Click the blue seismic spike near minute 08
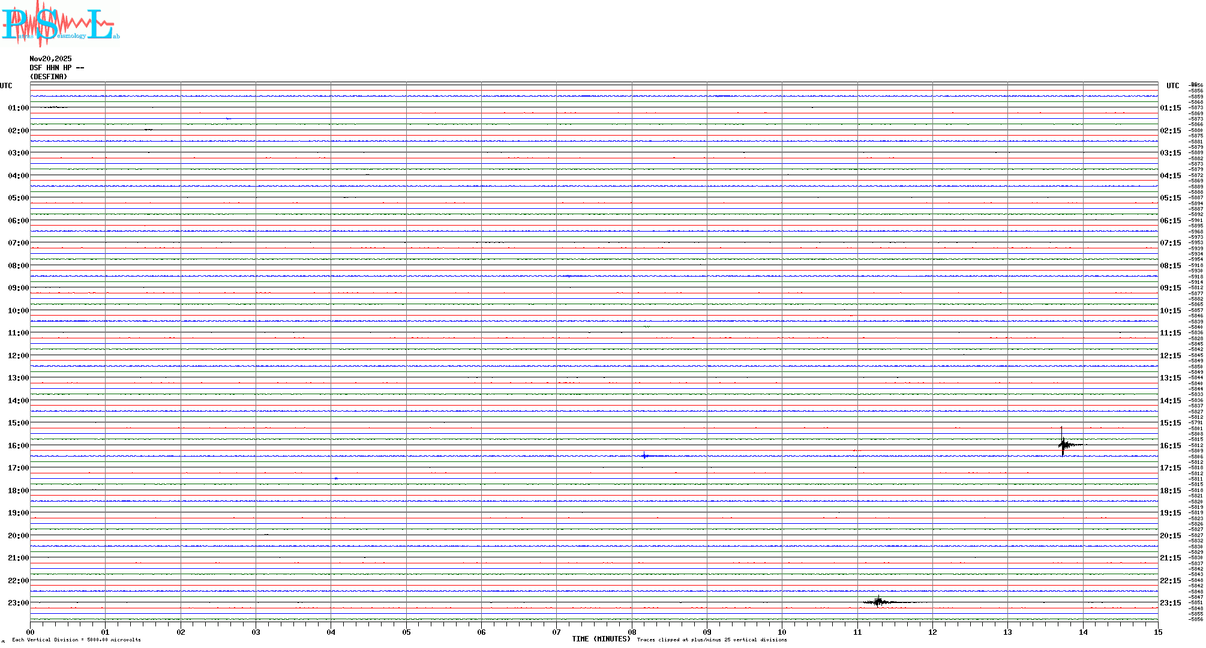 [x=645, y=456]
